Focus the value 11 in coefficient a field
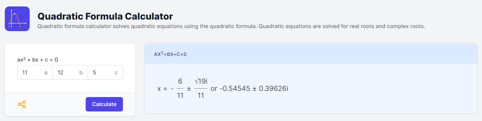This screenshot has width=482, height=121. pyautogui.click(x=25, y=73)
